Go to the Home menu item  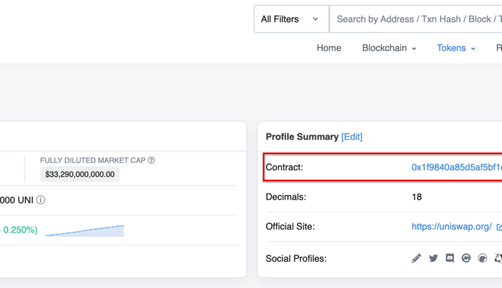pos(329,48)
